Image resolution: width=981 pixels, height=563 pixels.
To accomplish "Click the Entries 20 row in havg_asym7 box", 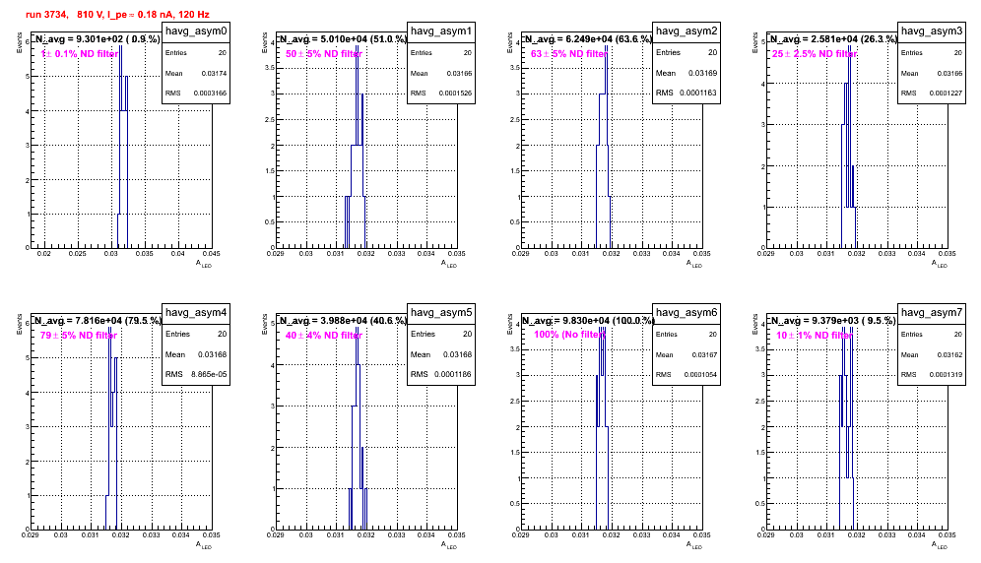I will pos(932,335).
